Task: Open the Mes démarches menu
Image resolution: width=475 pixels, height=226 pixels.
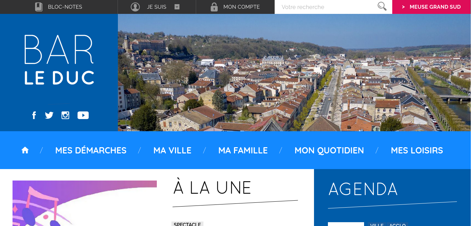Action: coord(91,150)
